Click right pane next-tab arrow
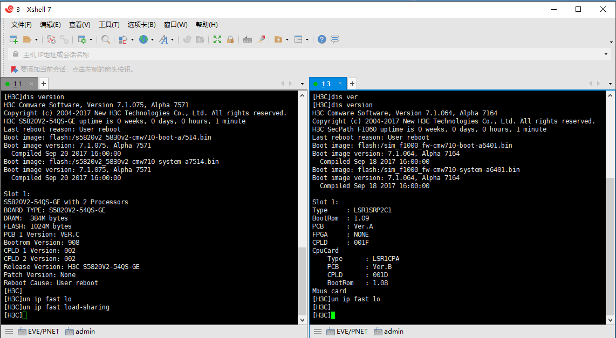This screenshot has width=616, height=338. (x=598, y=83)
